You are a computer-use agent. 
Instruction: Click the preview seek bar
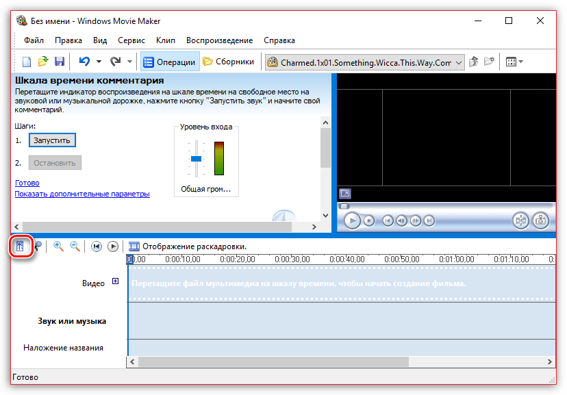click(446, 206)
